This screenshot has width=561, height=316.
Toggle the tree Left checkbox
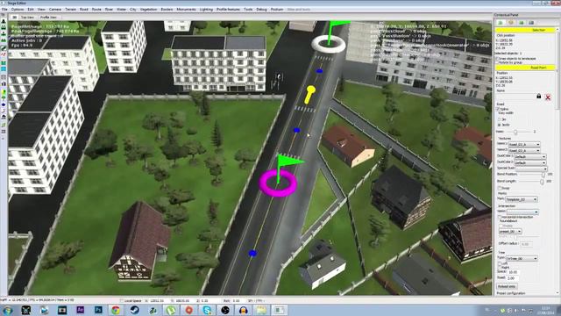(500, 263)
